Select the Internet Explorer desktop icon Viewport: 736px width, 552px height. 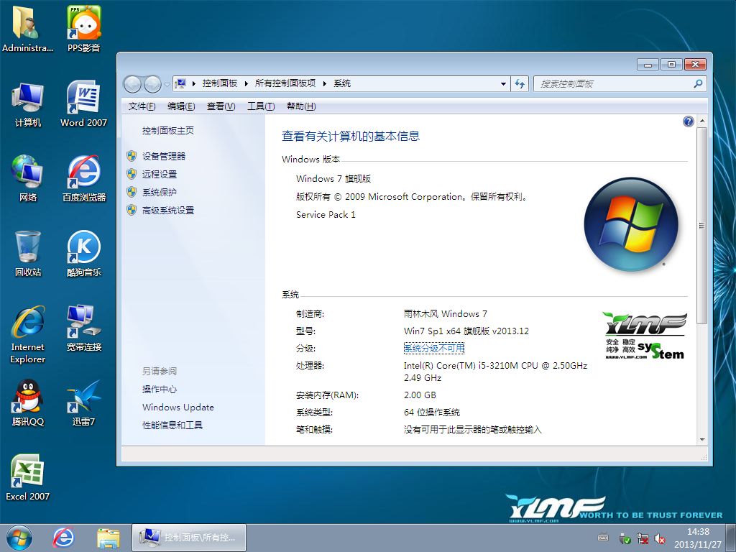pos(28,334)
